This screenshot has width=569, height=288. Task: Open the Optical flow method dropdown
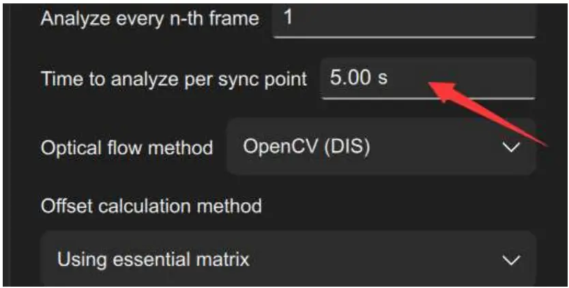click(380, 148)
